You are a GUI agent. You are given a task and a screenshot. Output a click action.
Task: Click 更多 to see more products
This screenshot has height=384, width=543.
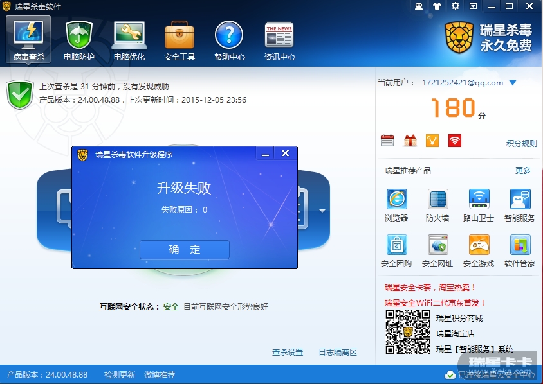[x=523, y=170]
